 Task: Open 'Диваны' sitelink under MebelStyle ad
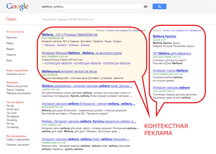(85, 45)
